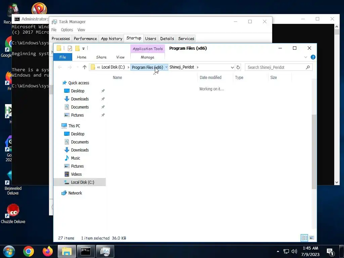
Task: Open the View ribbon tab in Explorer
Action: pos(120,57)
